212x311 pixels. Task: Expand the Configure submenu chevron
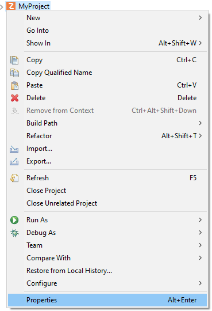[x=201, y=283]
